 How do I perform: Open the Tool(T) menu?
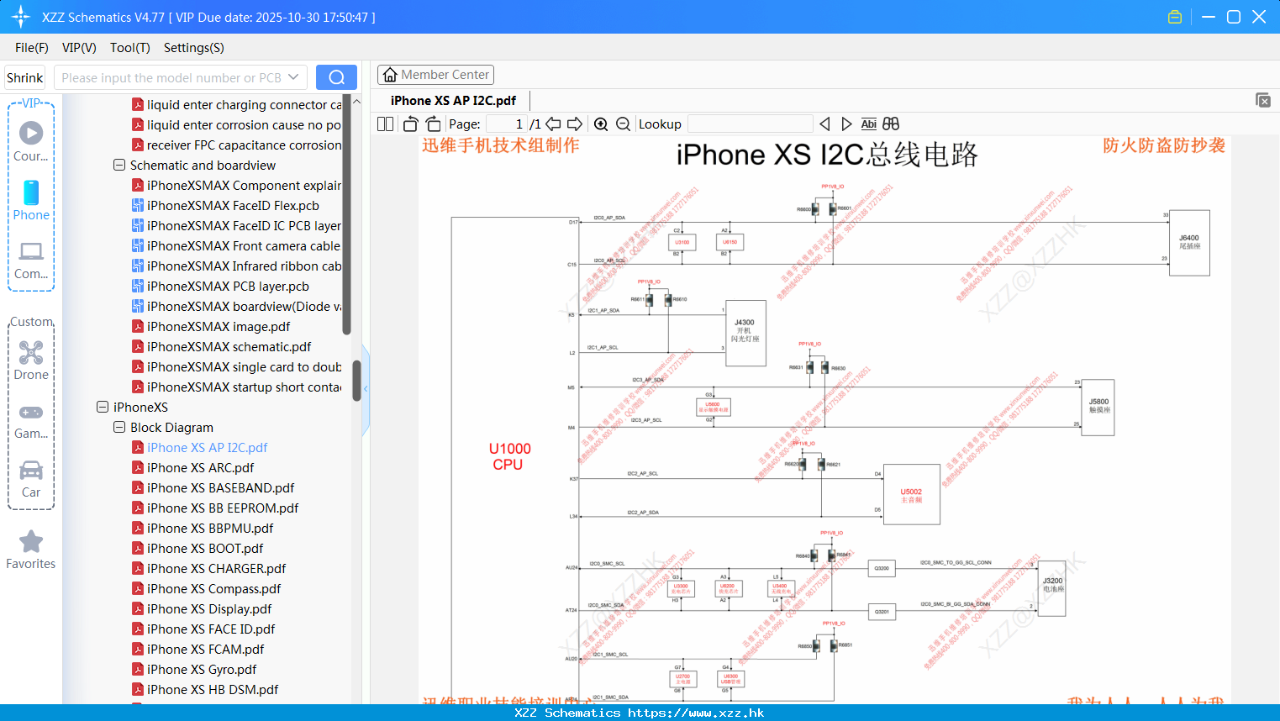coord(130,48)
